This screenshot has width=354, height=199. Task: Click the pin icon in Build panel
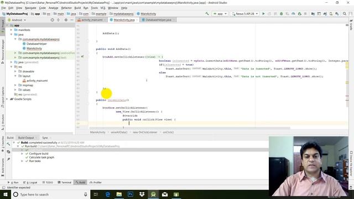8,159
